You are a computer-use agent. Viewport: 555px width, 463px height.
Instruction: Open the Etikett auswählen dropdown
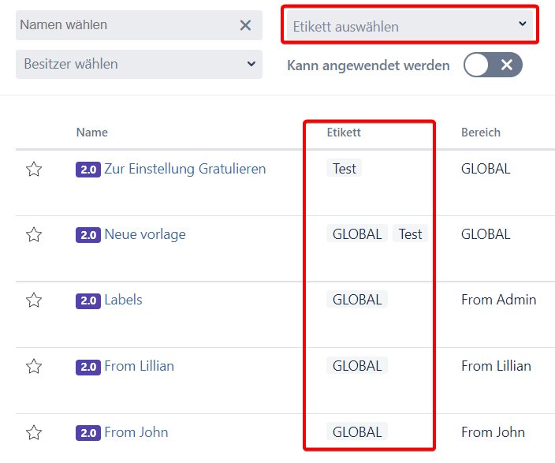click(x=410, y=26)
